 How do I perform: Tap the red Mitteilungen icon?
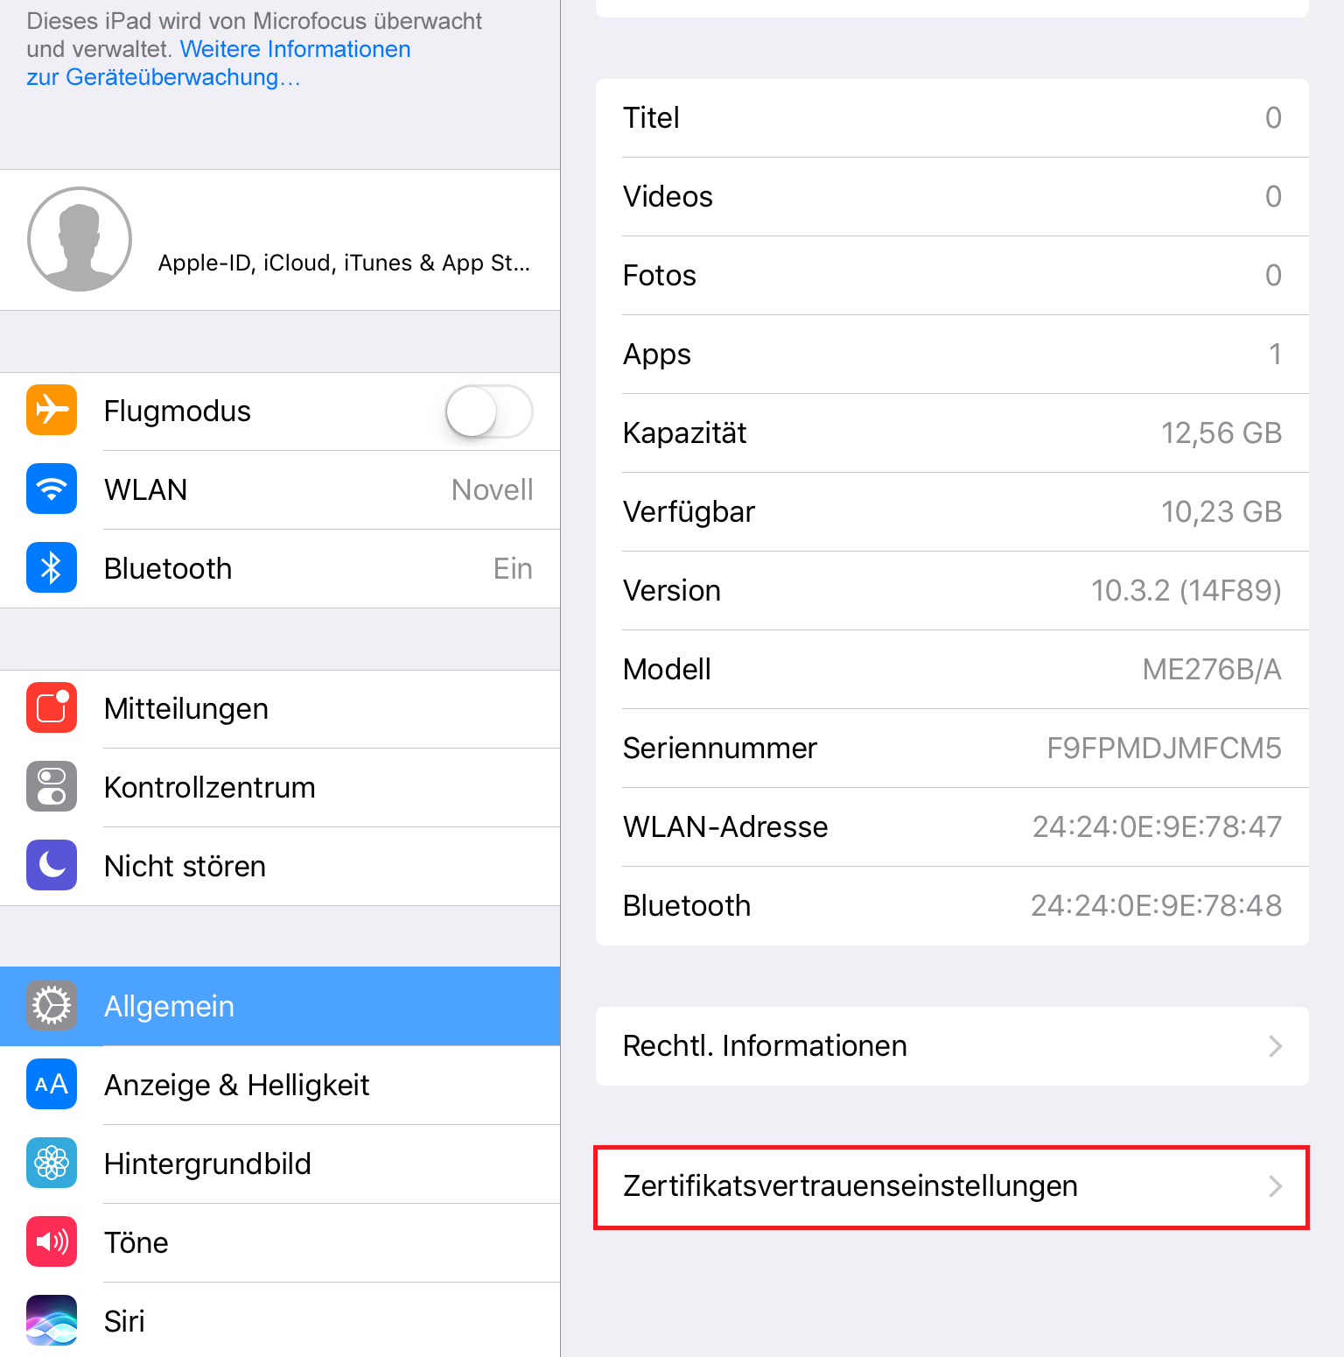[52, 707]
